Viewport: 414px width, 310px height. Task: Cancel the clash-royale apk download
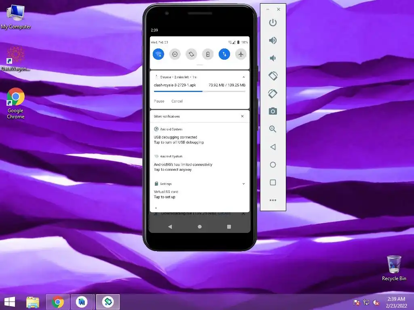tap(177, 101)
